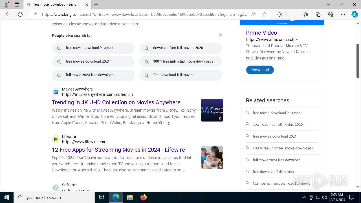This screenshot has height=203, width=361.
Task: Open the moviesanywhere.com collection URL link
Action: 97,94
